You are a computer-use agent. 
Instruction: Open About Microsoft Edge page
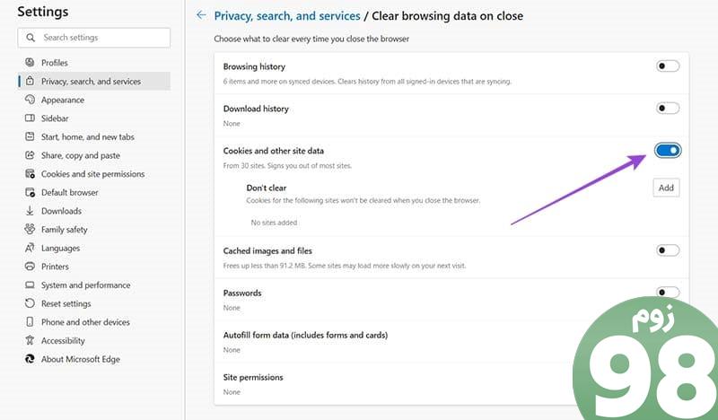click(x=94, y=359)
